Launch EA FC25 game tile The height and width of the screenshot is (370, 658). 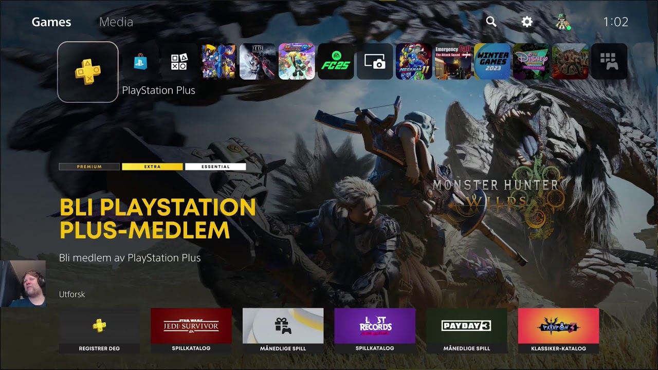[336, 62]
